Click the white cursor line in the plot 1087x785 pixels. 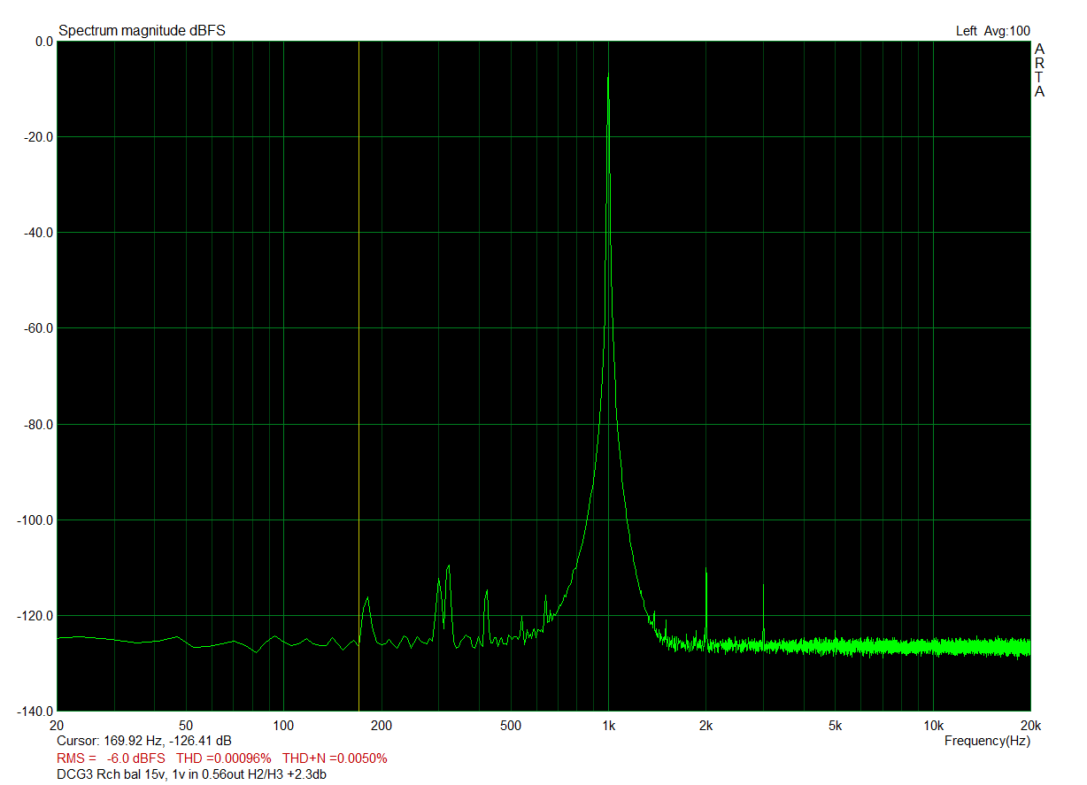358,376
